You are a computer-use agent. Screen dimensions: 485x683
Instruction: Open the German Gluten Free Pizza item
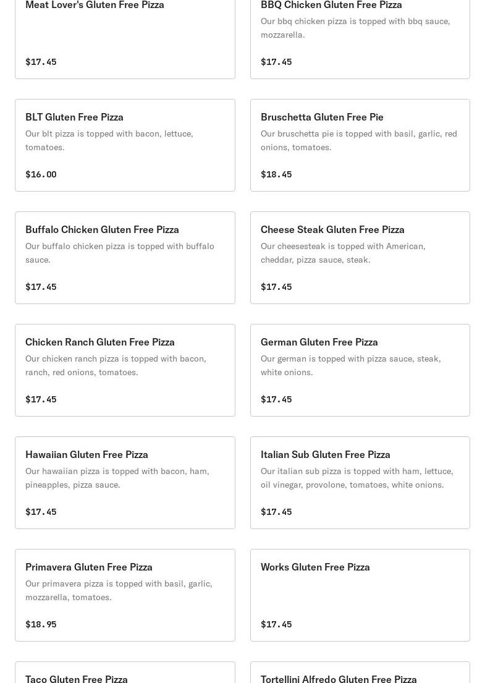319,342
